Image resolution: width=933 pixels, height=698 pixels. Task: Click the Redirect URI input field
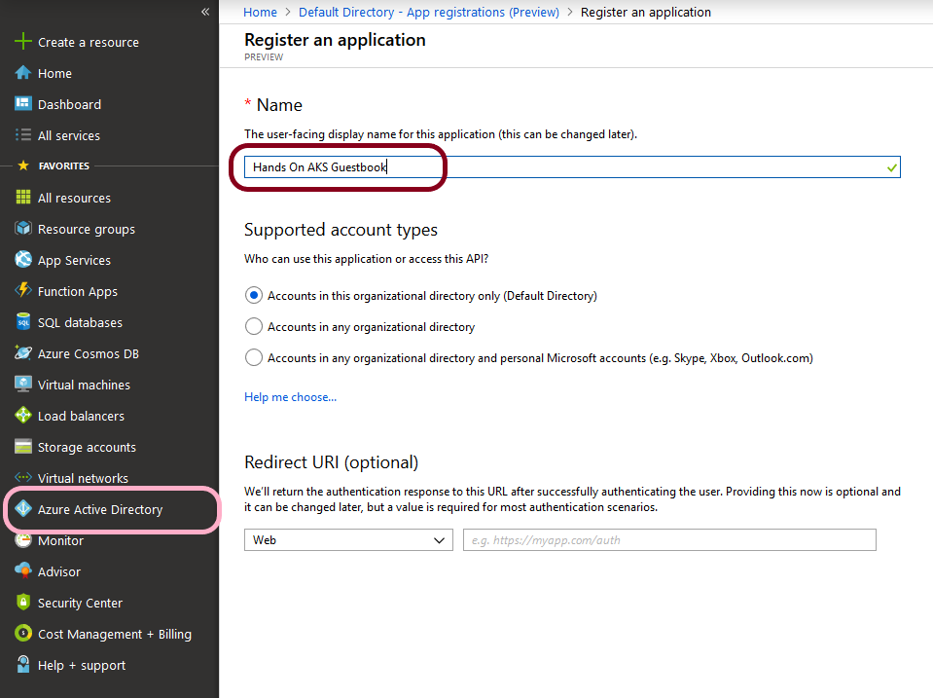coord(669,539)
